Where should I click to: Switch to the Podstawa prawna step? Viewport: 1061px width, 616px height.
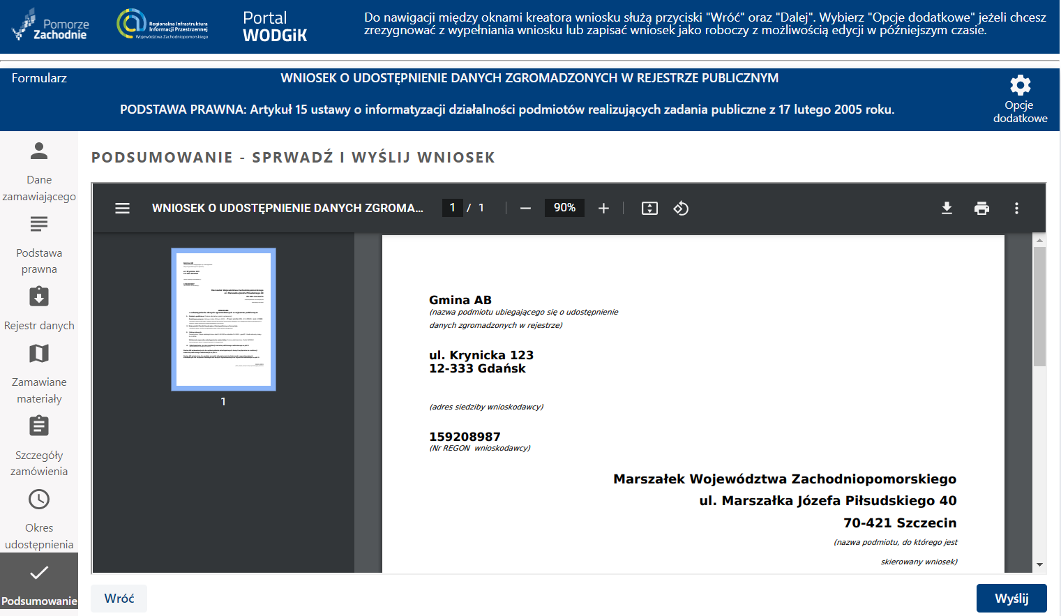coord(38,223)
